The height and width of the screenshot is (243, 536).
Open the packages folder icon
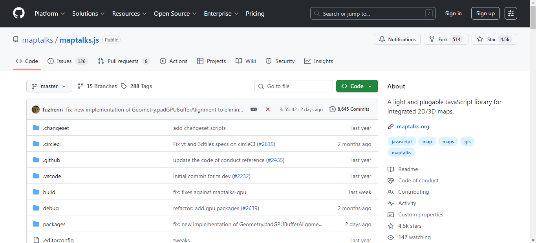click(36, 224)
